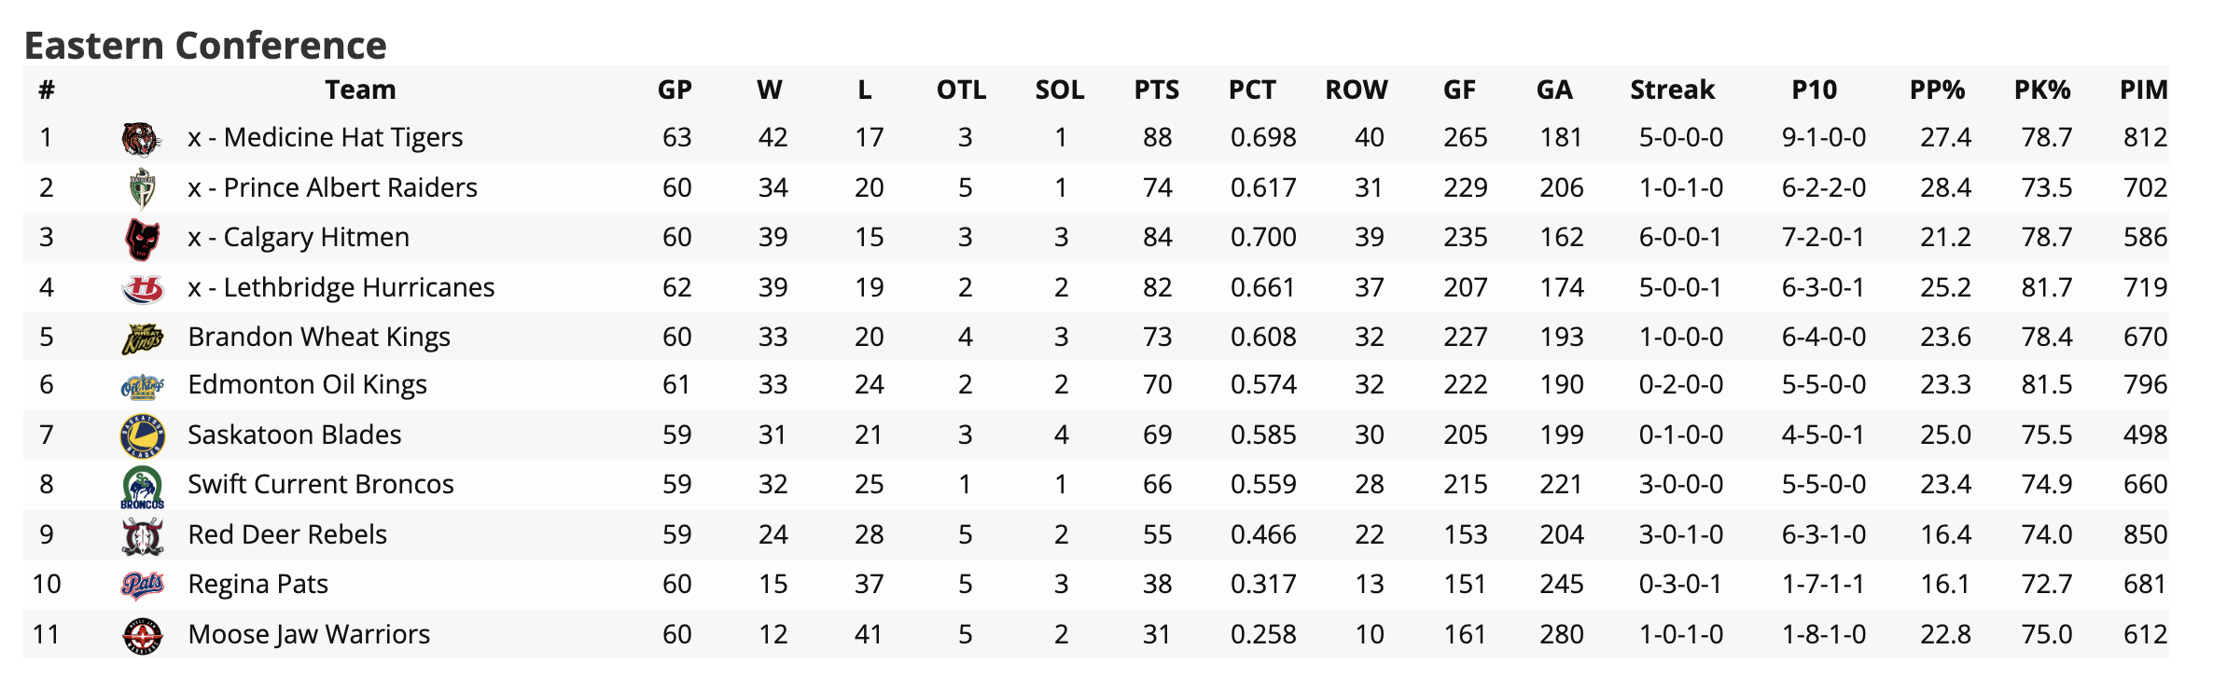This screenshot has width=2213, height=677.
Task: Click the Regina Pats logo
Action: click(x=142, y=585)
